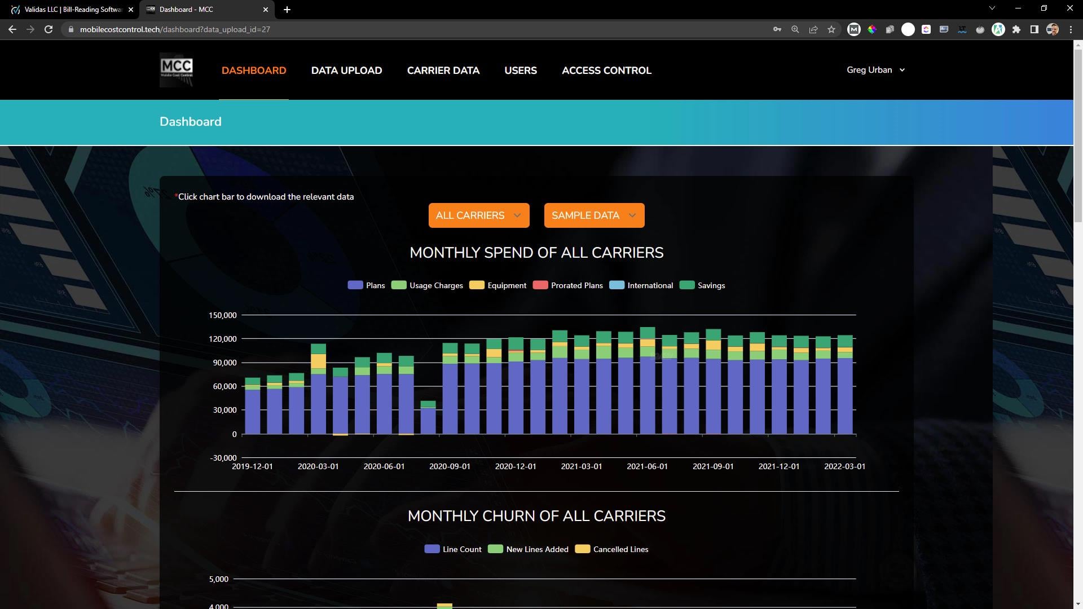
Task: Toggle Cancelled Lines in churn legend
Action: click(x=611, y=549)
